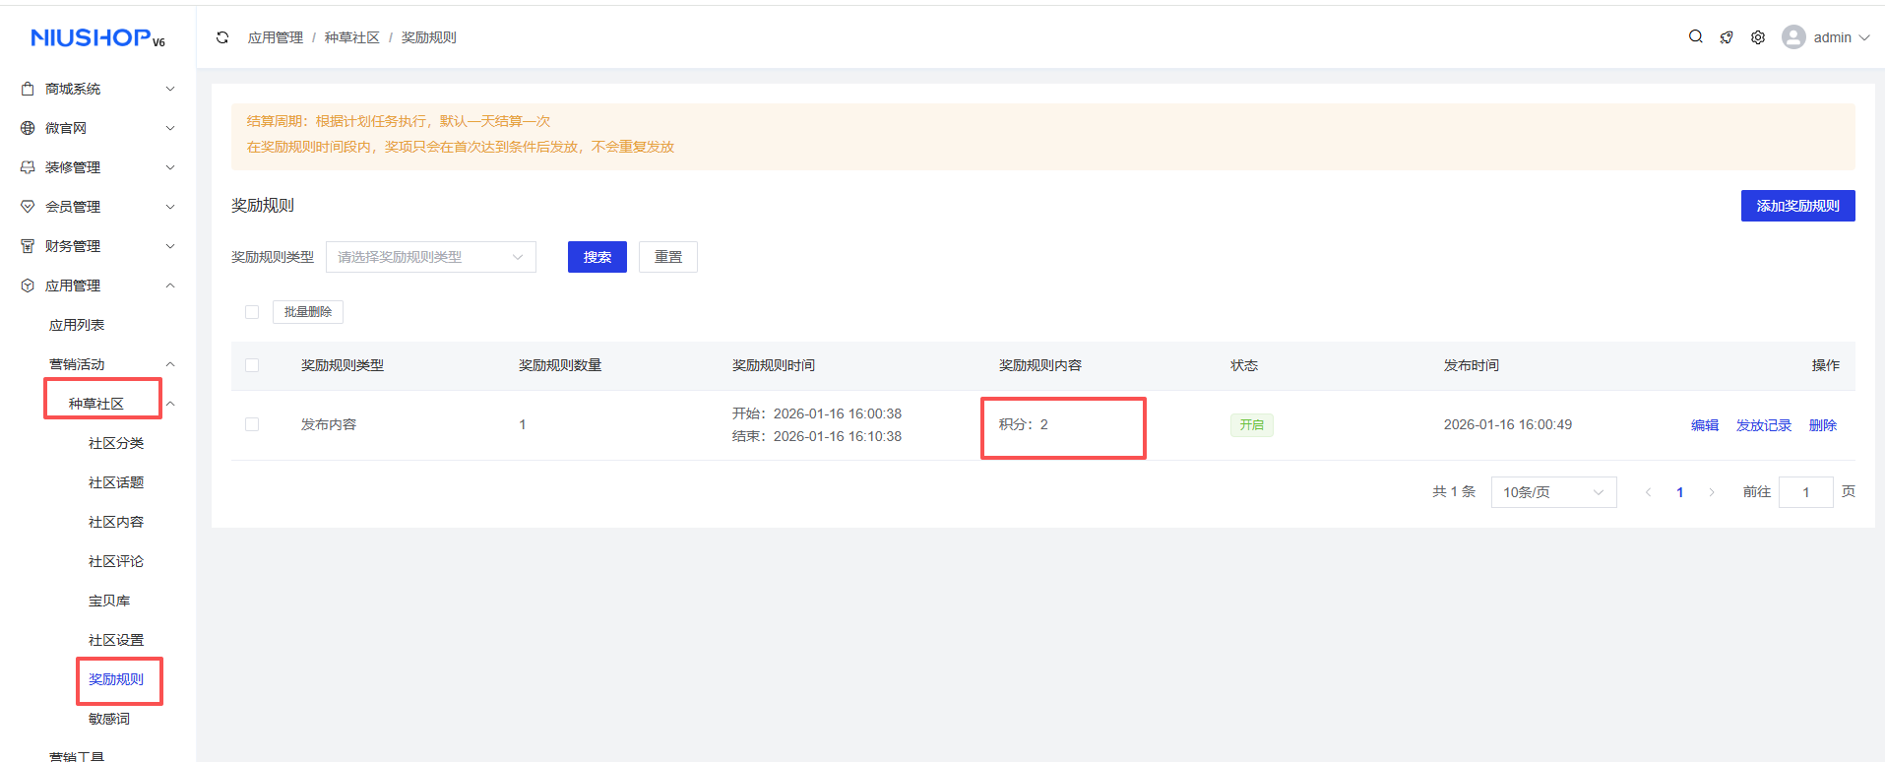Click the 财务管理 sidebar icon
The image size is (1885, 762).
point(28,246)
